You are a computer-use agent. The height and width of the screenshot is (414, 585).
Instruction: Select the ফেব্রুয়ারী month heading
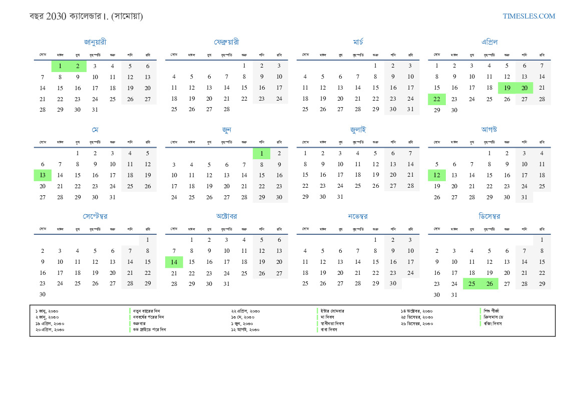click(227, 42)
